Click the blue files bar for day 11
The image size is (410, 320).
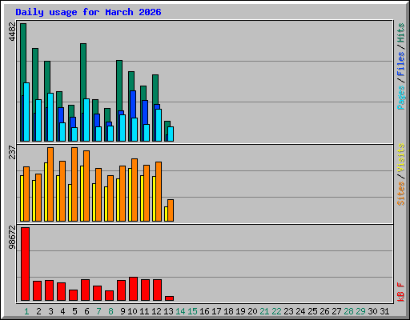145,112
